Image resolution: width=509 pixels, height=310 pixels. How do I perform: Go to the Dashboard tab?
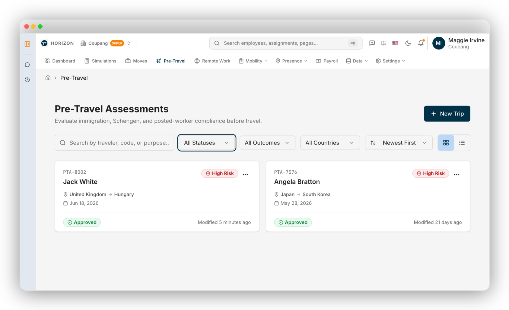click(x=60, y=61)
